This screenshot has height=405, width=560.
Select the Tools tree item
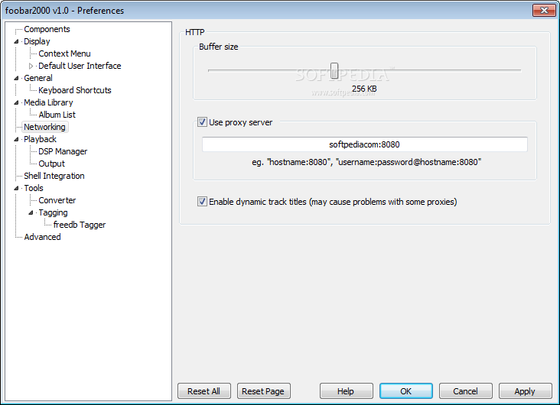point(34,188)
